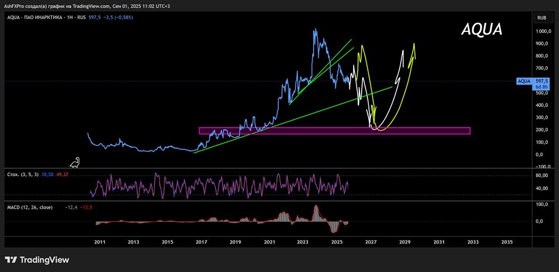559x272 pixels.
Task: Click the 2015 label on time axis
Action: [168, 242]
